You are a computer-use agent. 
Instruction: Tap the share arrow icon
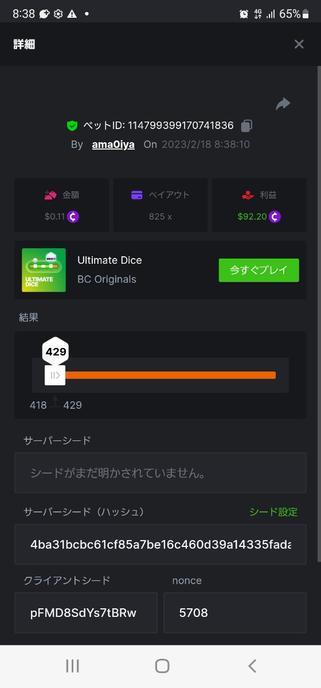[x=283, y=104]
